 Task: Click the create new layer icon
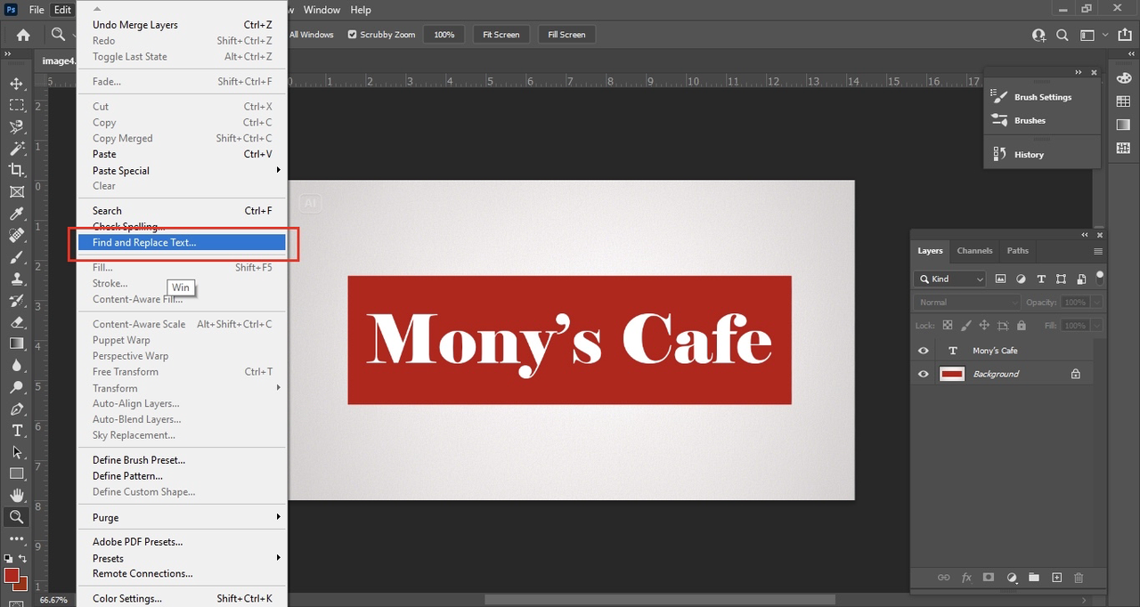pos(1057,578)
